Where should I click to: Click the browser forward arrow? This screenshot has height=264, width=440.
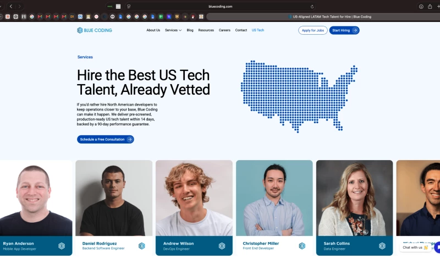coord(19,6)
